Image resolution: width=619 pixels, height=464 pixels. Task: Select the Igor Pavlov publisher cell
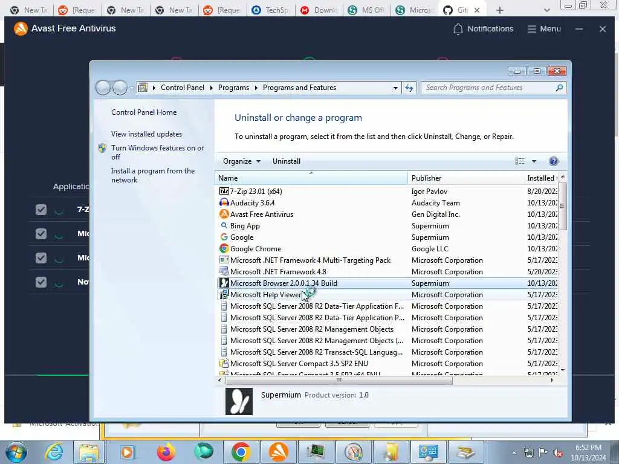click(x=429, y=192)
